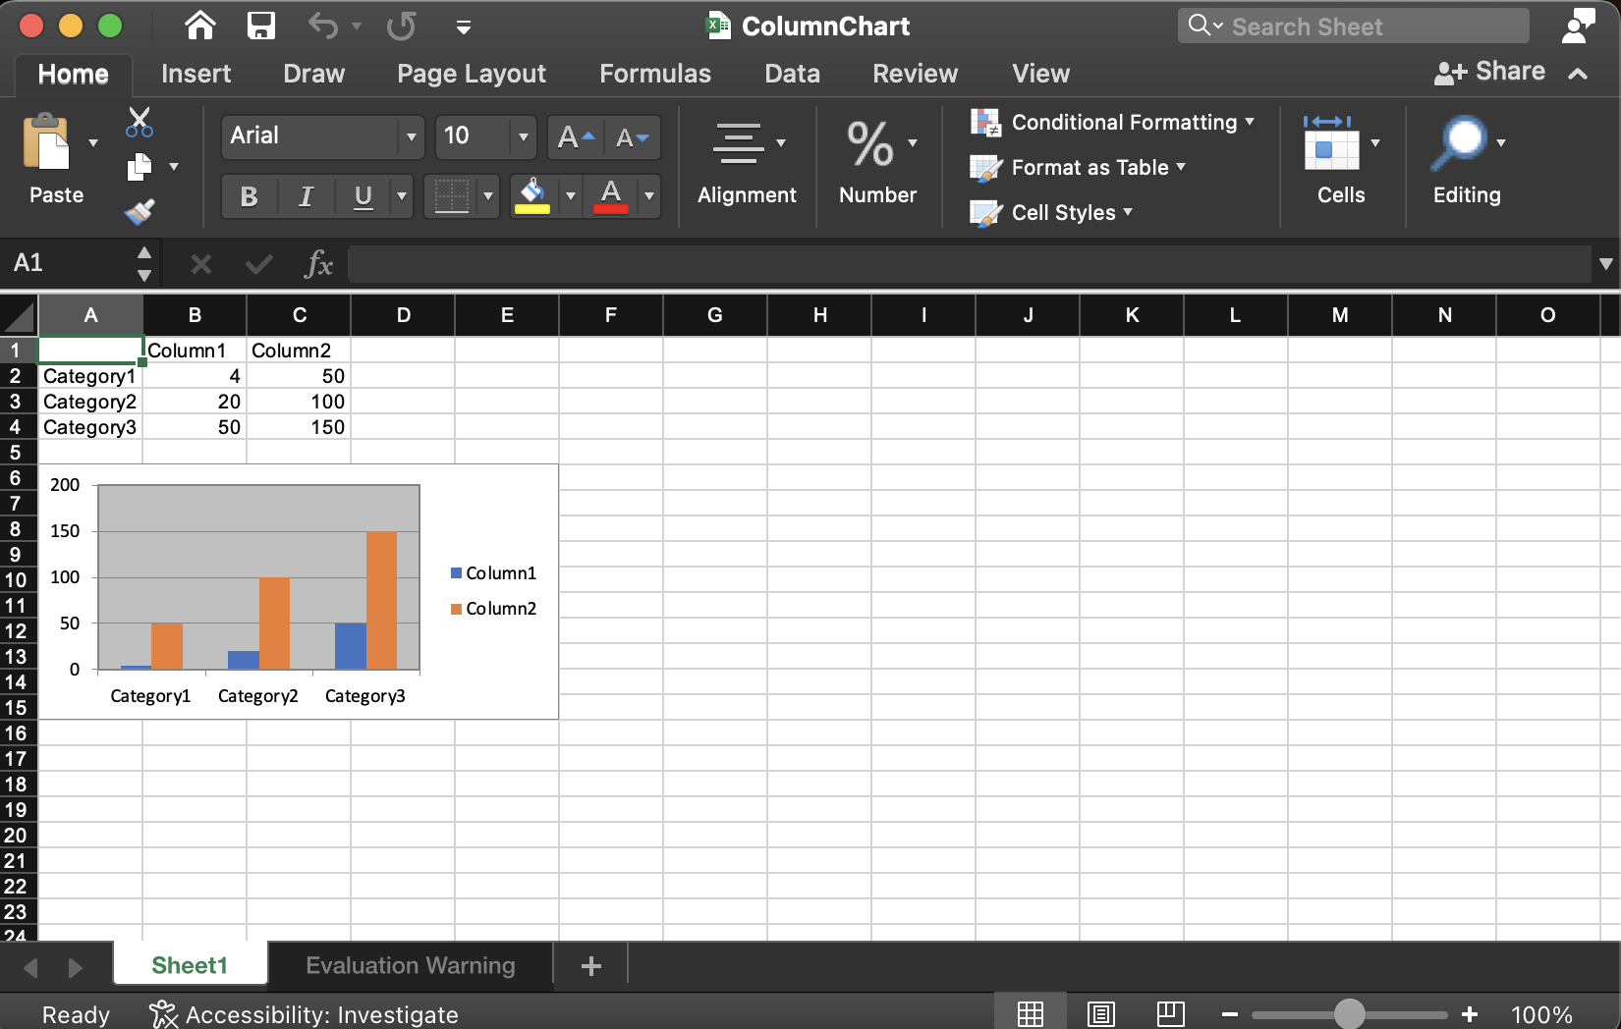The image size is (1621, 1029).
Task: Switch to Page Layout view icon
Action: pos(1100,1013)
